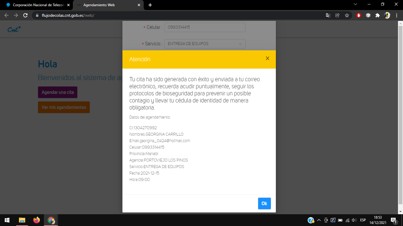
Task: Open the Chrome extensions puzzle icon
Action: point(377,15)
